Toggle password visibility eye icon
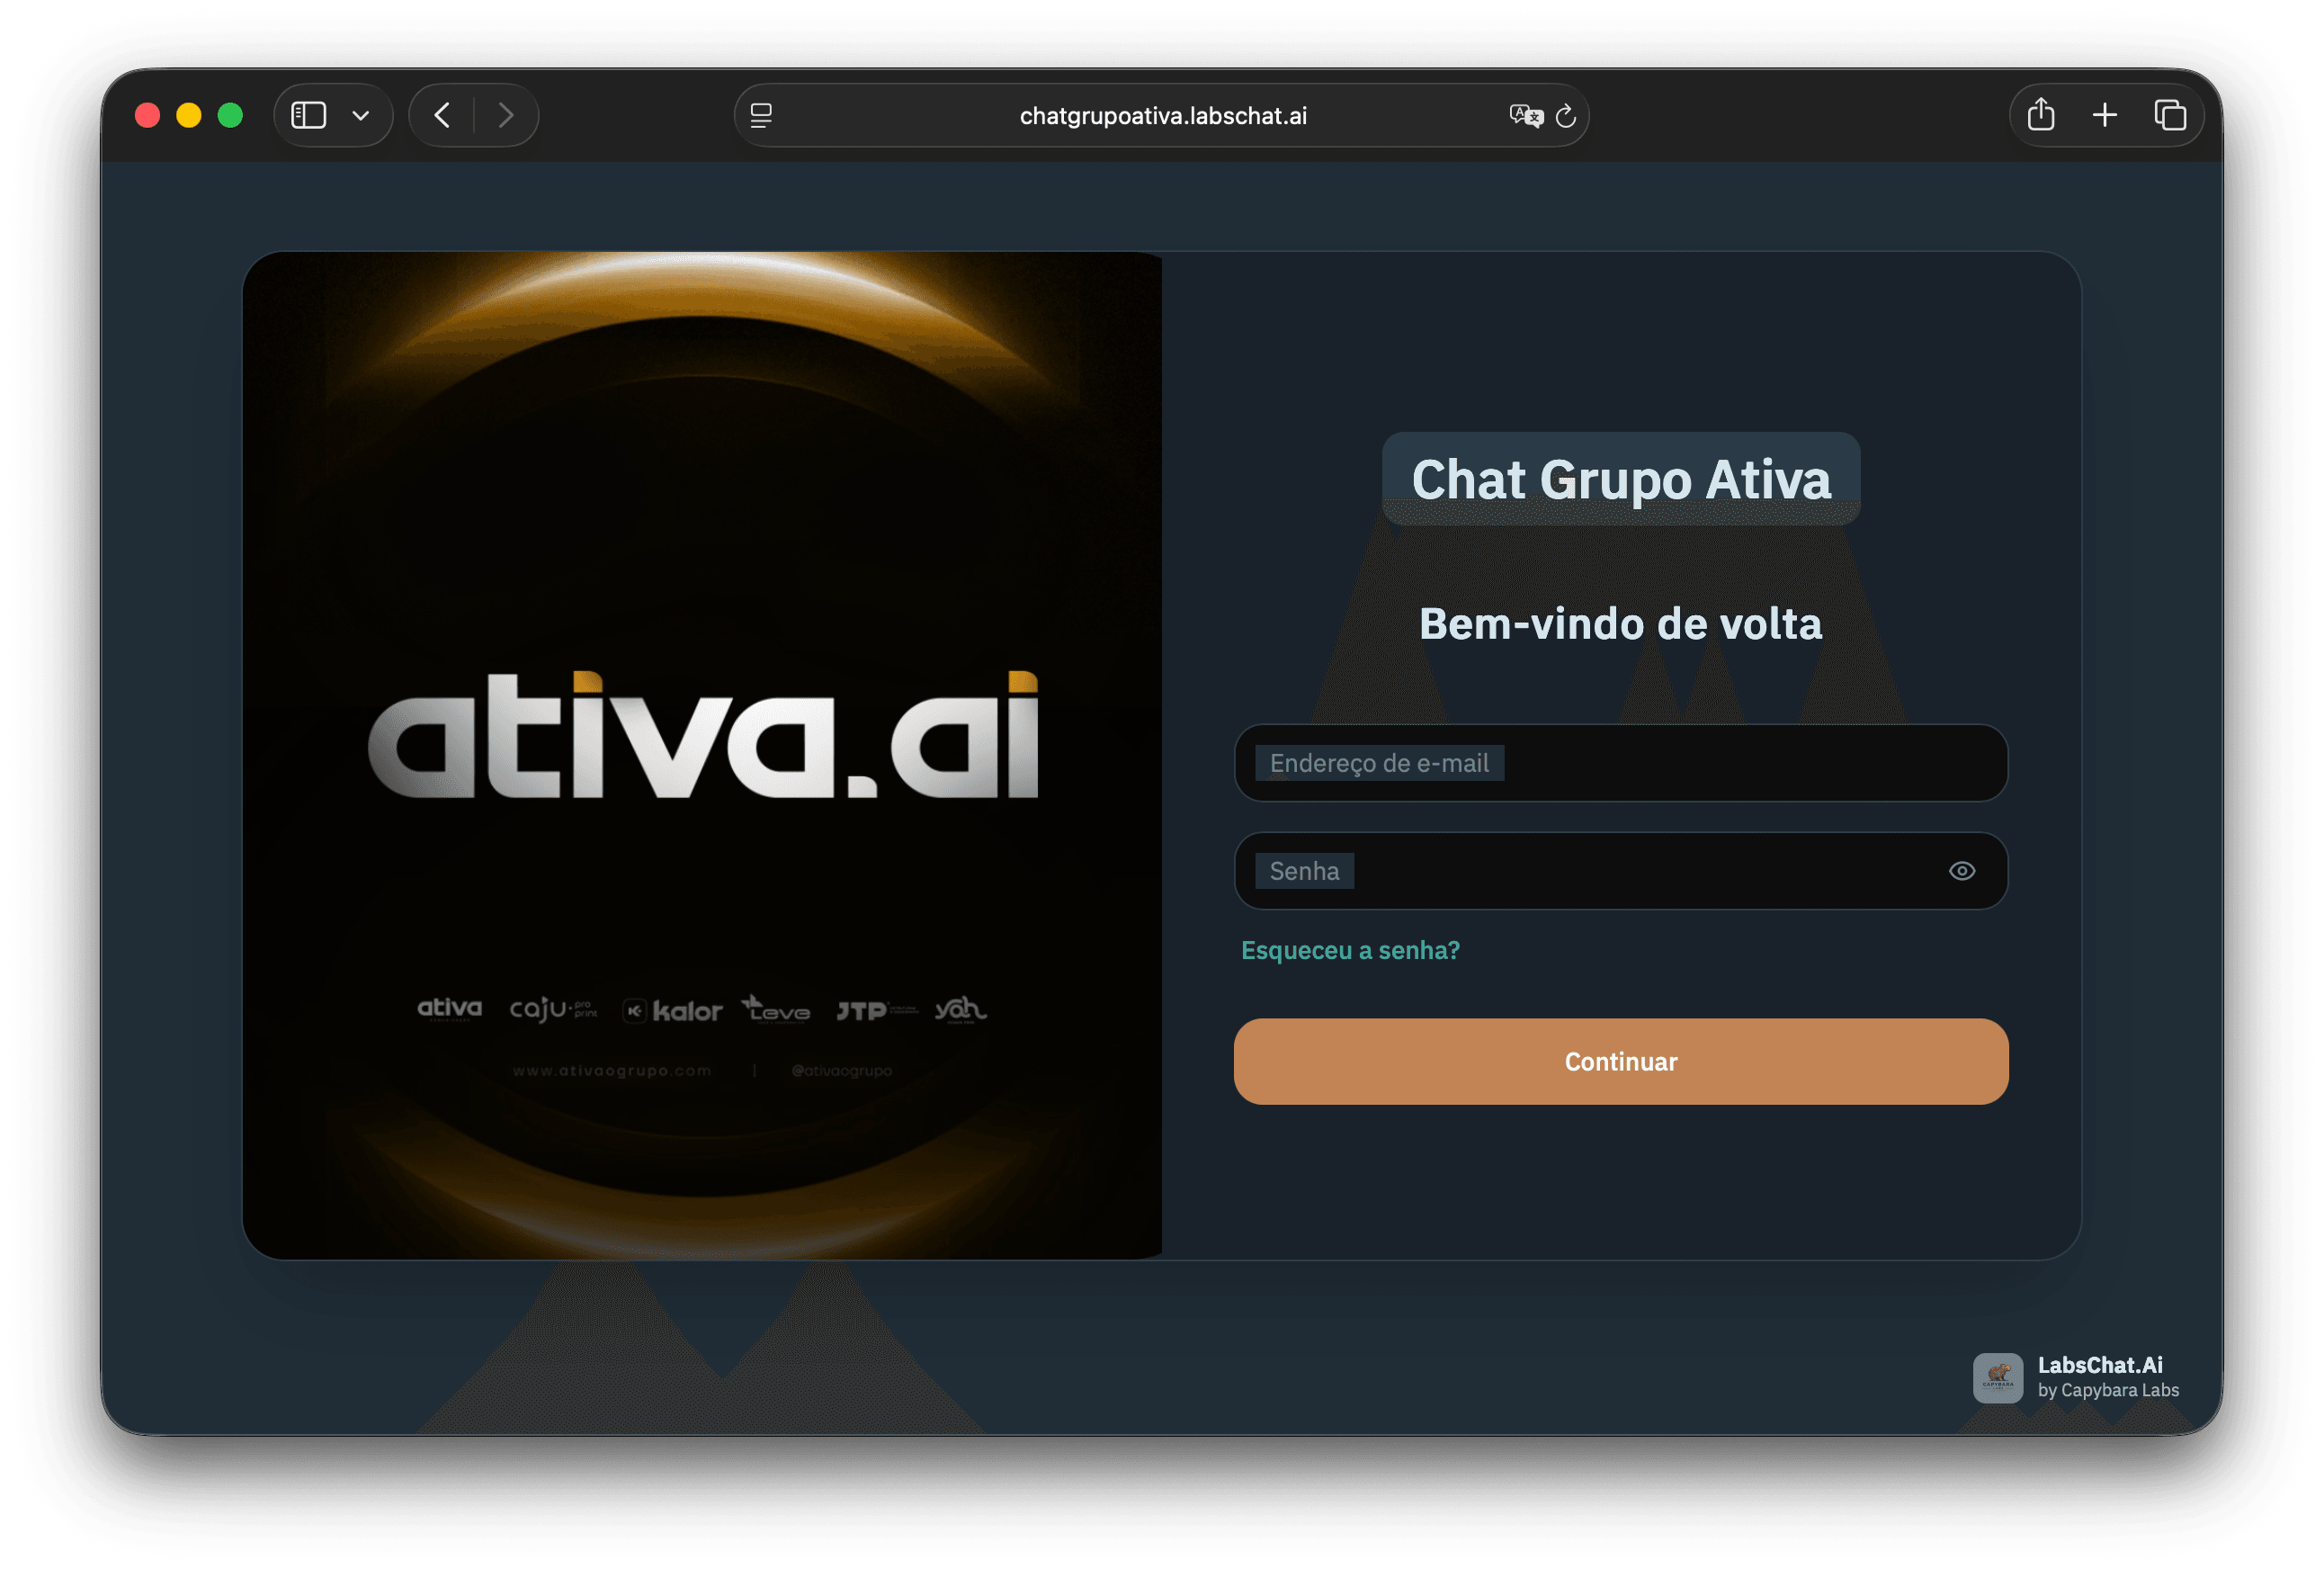The height and width of the screenshot is (1569, 2324). pos(1962,871)
